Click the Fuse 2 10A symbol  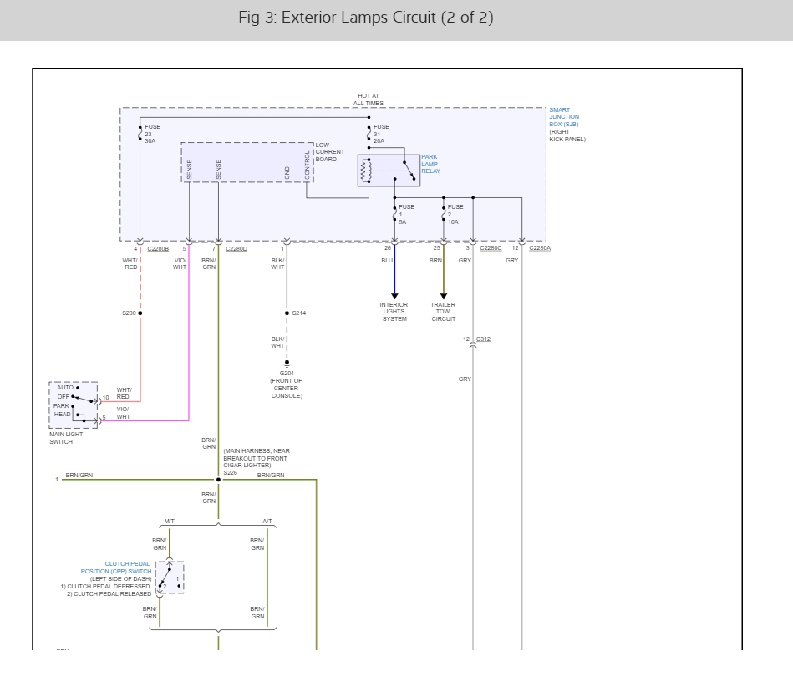click(x=443, y=214)
